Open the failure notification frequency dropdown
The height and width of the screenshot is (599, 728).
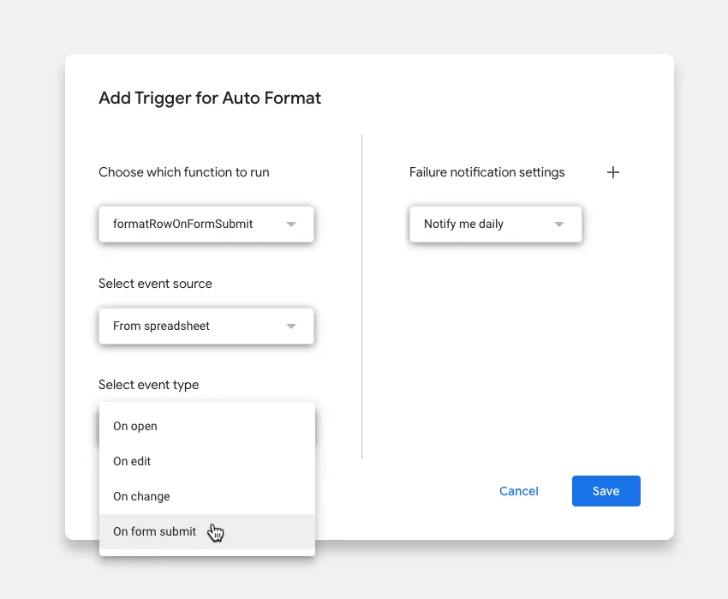(x=495, y=224)
